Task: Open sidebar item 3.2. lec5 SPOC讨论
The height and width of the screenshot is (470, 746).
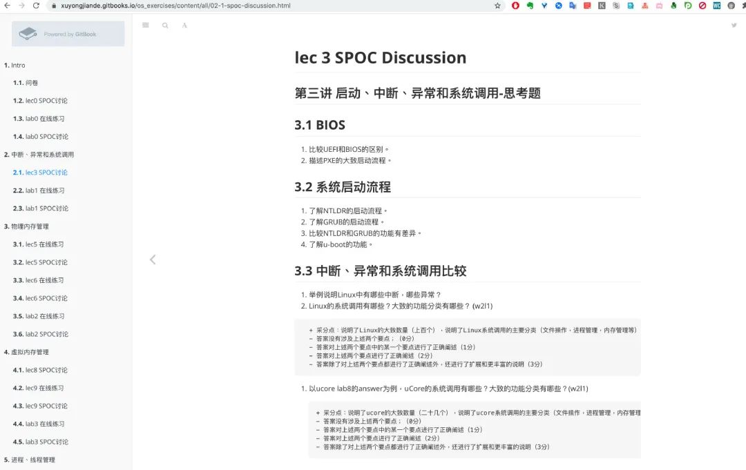Action: point(41,262)
